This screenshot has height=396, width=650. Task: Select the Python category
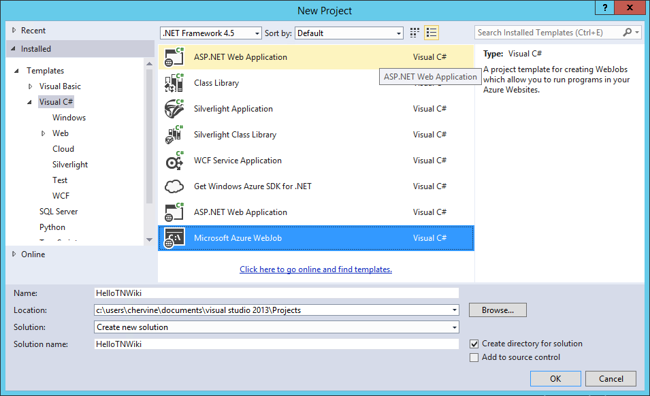pos(52,227)
